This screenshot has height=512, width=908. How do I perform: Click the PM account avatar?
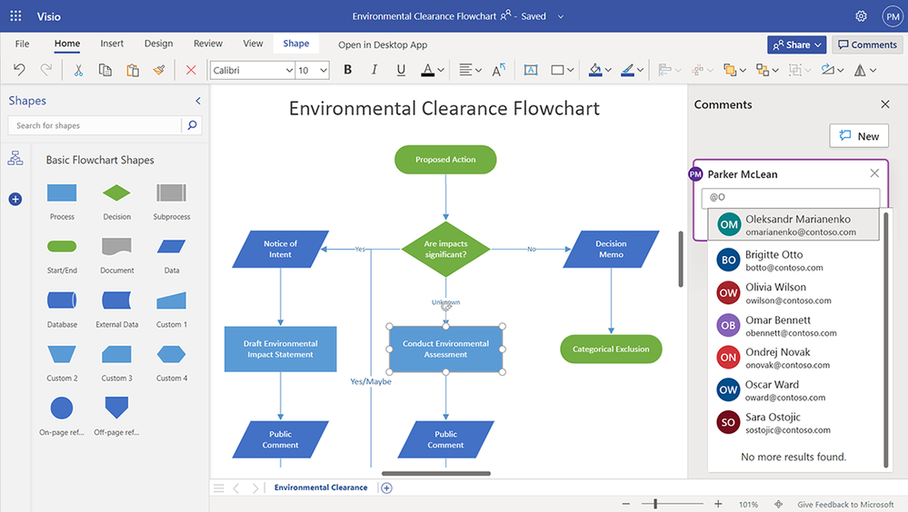tap(893, 16)
